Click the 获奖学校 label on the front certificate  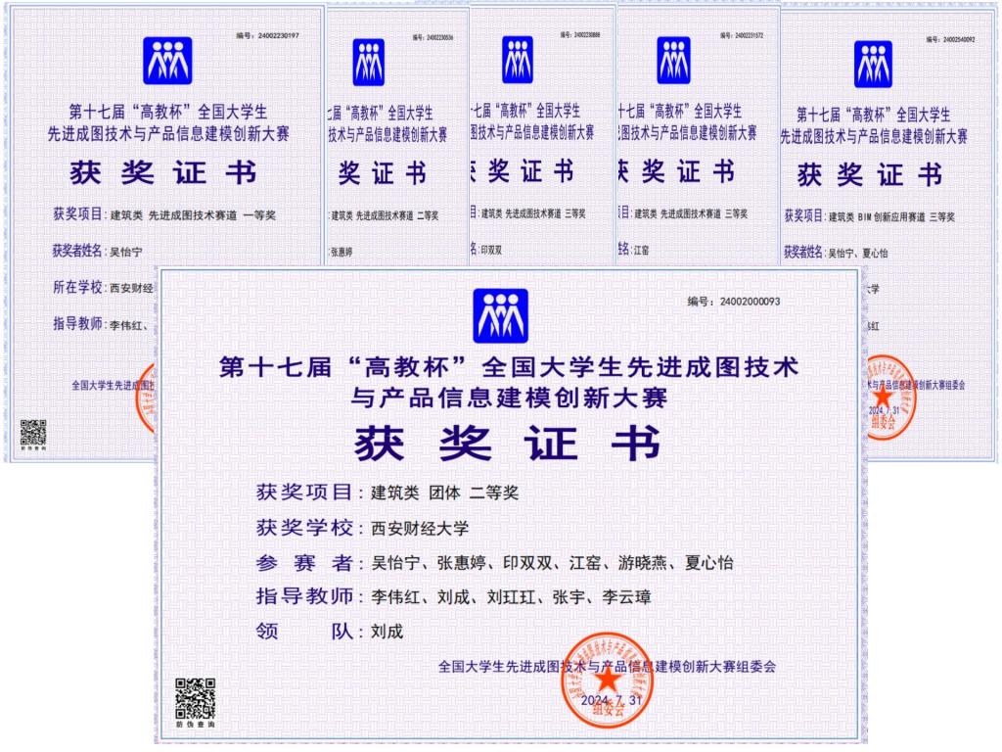click(x=304, y=528)
